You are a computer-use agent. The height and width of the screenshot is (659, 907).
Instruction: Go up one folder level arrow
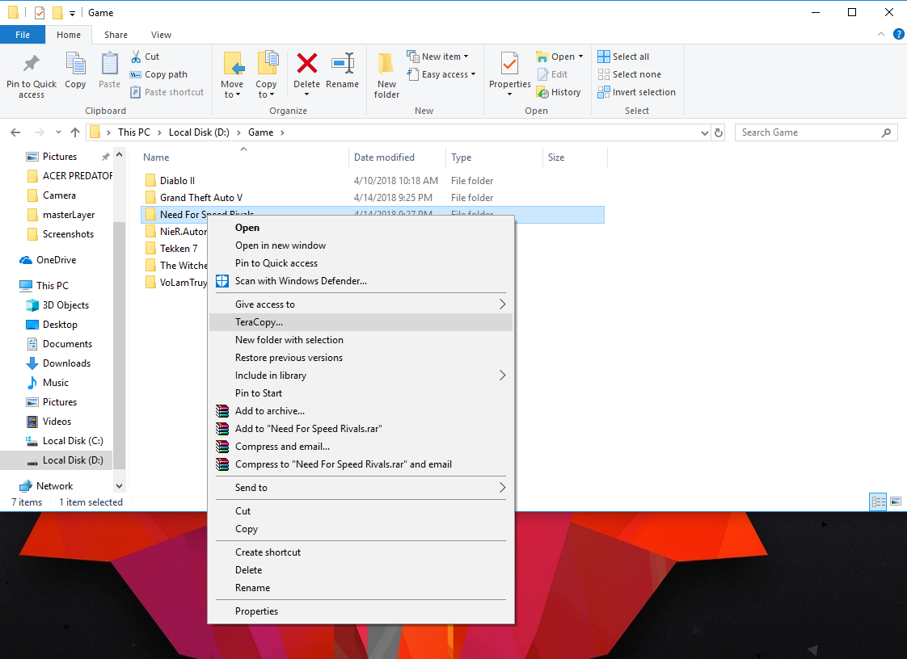74,132
